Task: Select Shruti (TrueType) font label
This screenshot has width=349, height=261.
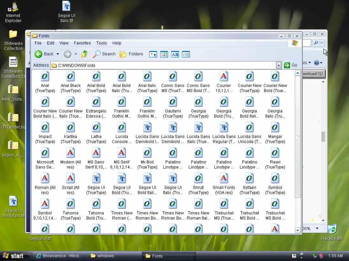Action: [x=198, y=190]
